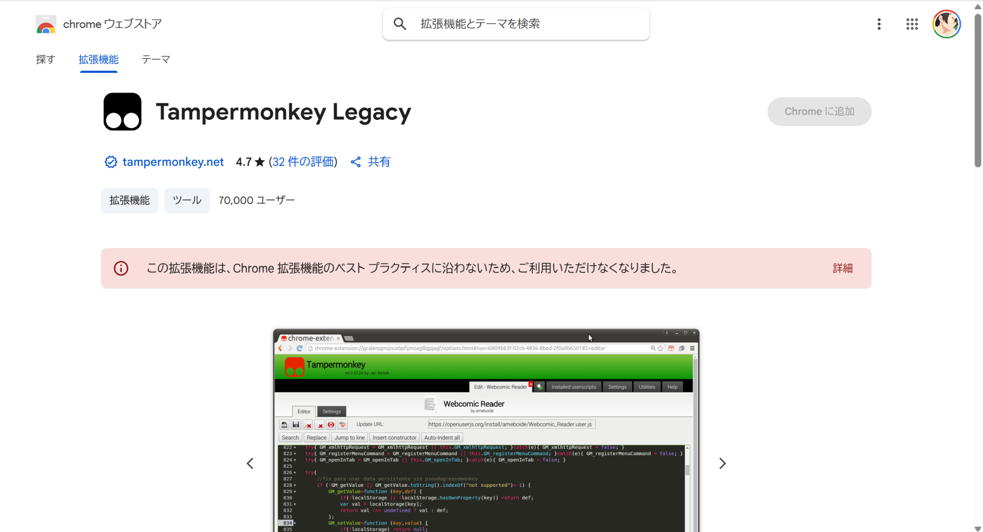The image size is (983, 532).
Task: Click the rating star icon
Action: [260, 162]
